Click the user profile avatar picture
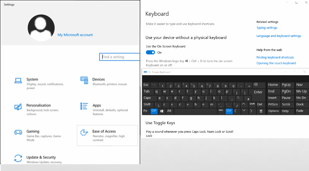The image size is (309, 171). [x=41, y=28]
